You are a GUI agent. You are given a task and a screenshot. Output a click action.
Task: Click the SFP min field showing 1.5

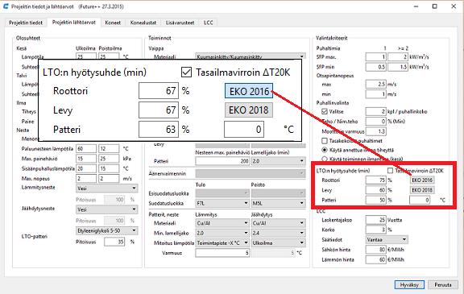398,67
